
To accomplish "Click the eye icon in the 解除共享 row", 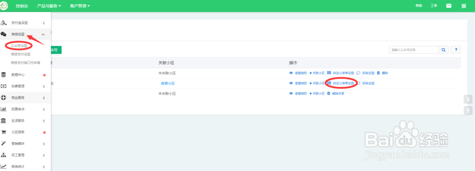I will [x=291, y=94].
